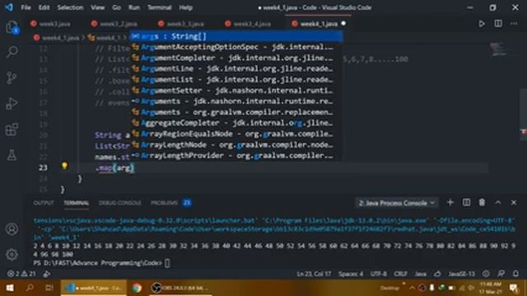527x296 pixels.
Task: Open the Go menu
Action: pyautogui.click(x=116, y=7)
